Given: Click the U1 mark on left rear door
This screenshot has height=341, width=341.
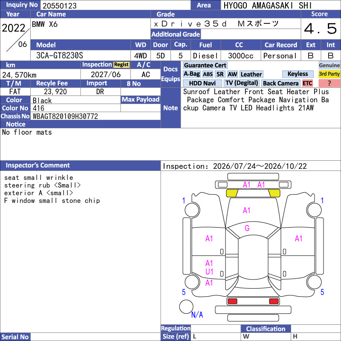Looking at the screenshot, I should point(209,272).
